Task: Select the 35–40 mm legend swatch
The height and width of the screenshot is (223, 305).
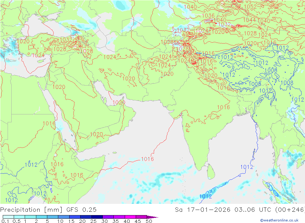Action: coord(119,217)
